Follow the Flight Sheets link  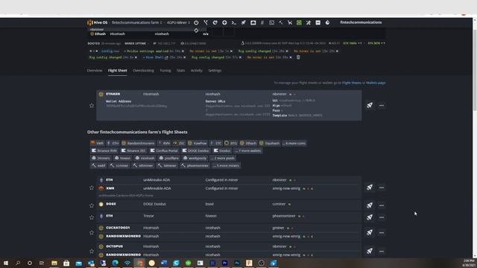tap(352, 83)
